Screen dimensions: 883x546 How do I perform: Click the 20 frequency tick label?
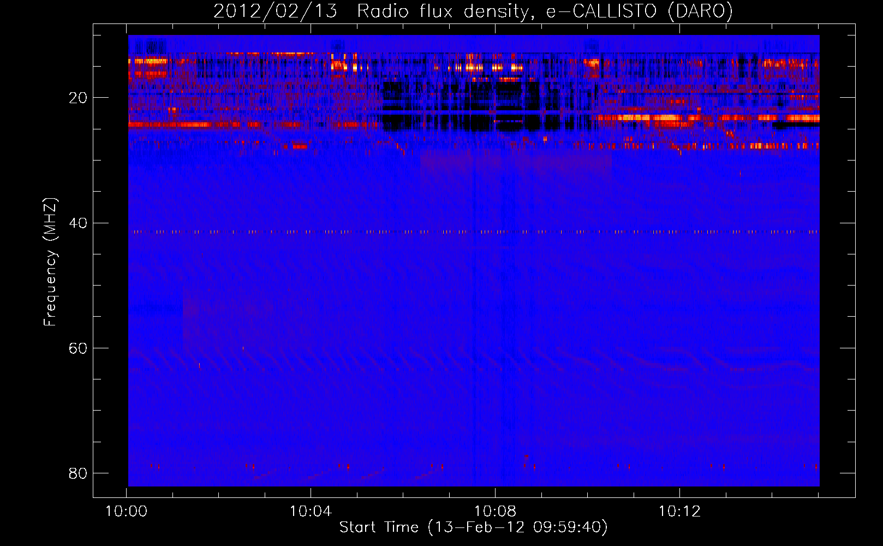click(x=78, y=98)
